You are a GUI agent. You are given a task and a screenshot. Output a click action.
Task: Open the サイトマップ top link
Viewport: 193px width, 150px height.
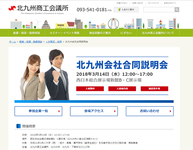click(x=153, y=3)
